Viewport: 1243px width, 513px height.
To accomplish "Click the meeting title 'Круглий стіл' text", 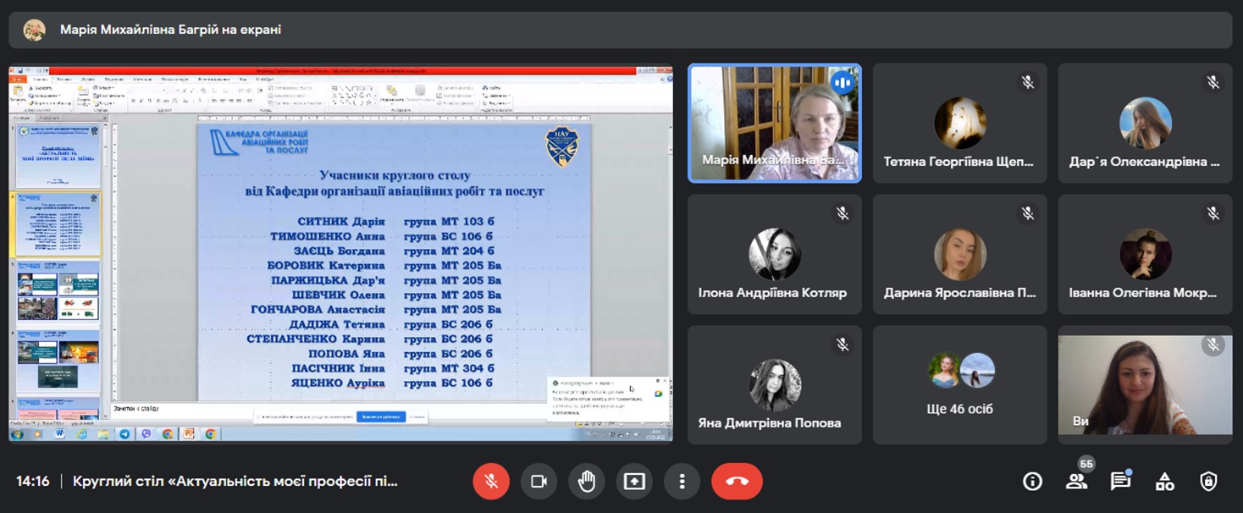I will coord(235,482).
